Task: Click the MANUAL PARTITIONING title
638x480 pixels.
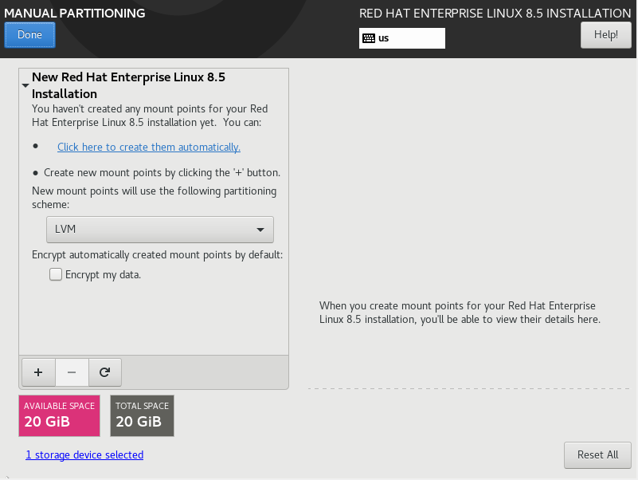Action: click(x=74, y=13)
